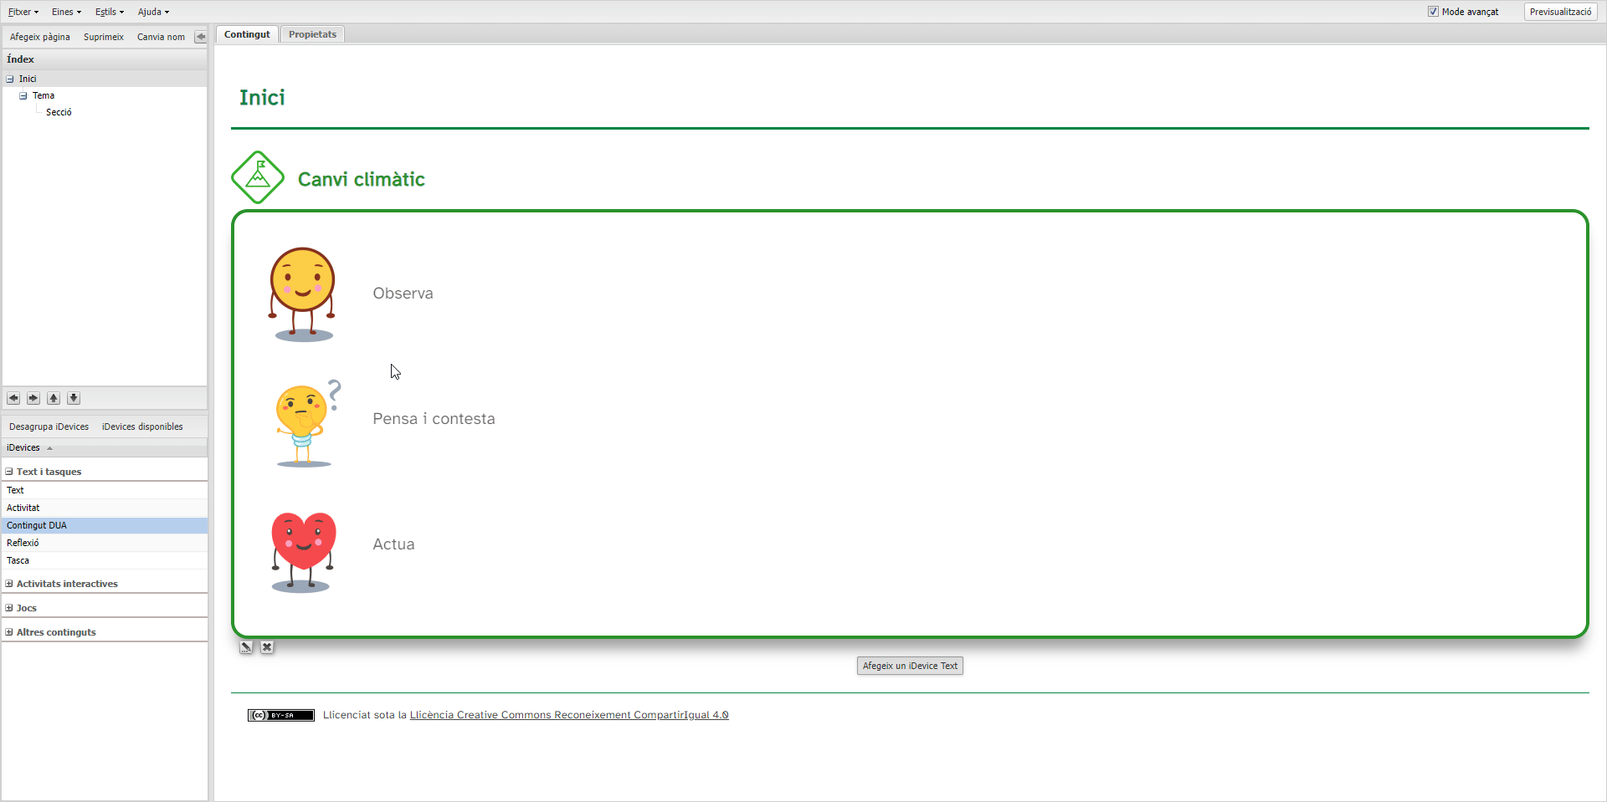Switch to the Propietats tab

tap(312, 34)
